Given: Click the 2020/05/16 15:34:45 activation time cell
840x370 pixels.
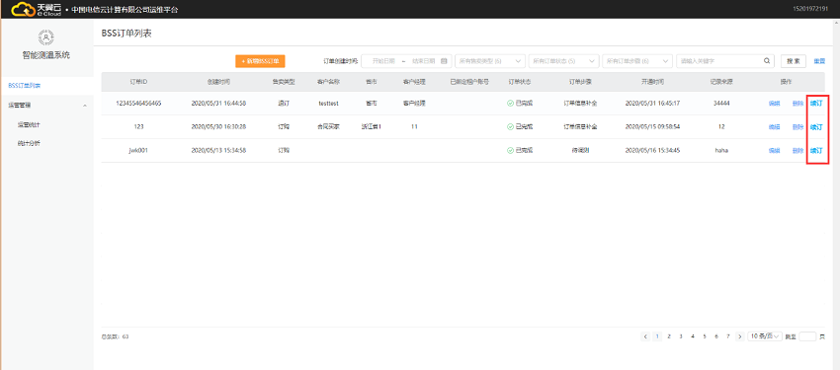Looking at the screenshot, I should click(652, 151).
